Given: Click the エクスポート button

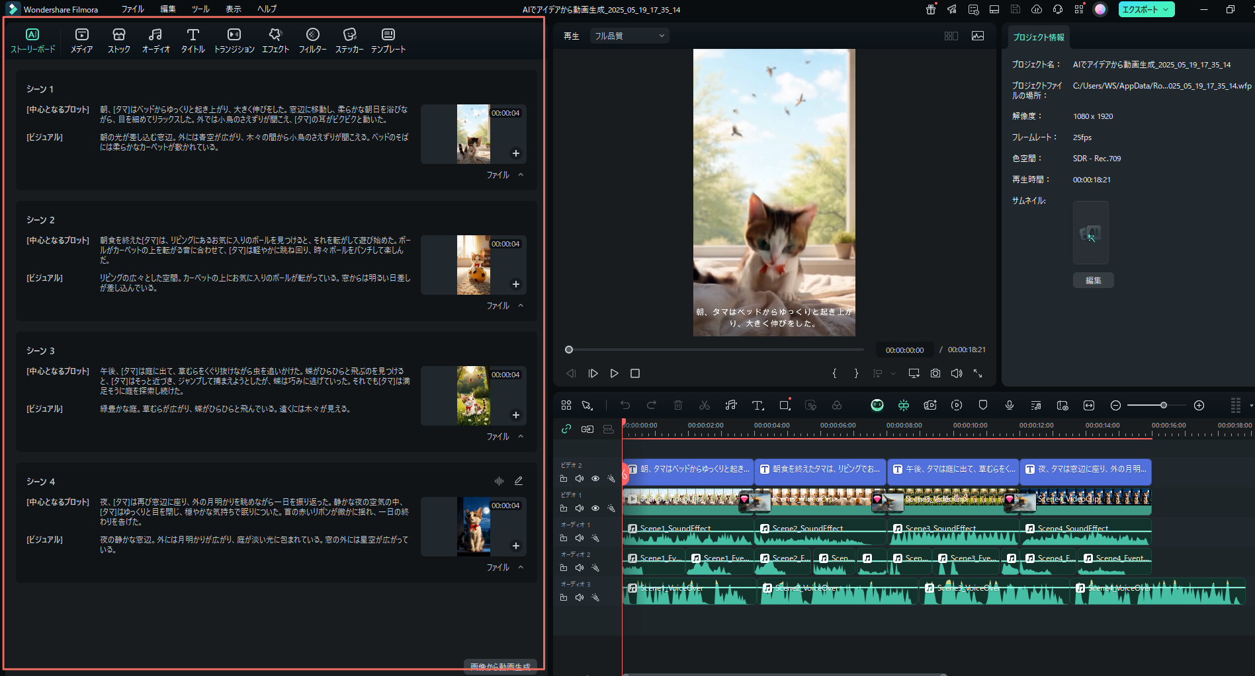Looking at the screenshot, I should click(x=1147, y=9).
